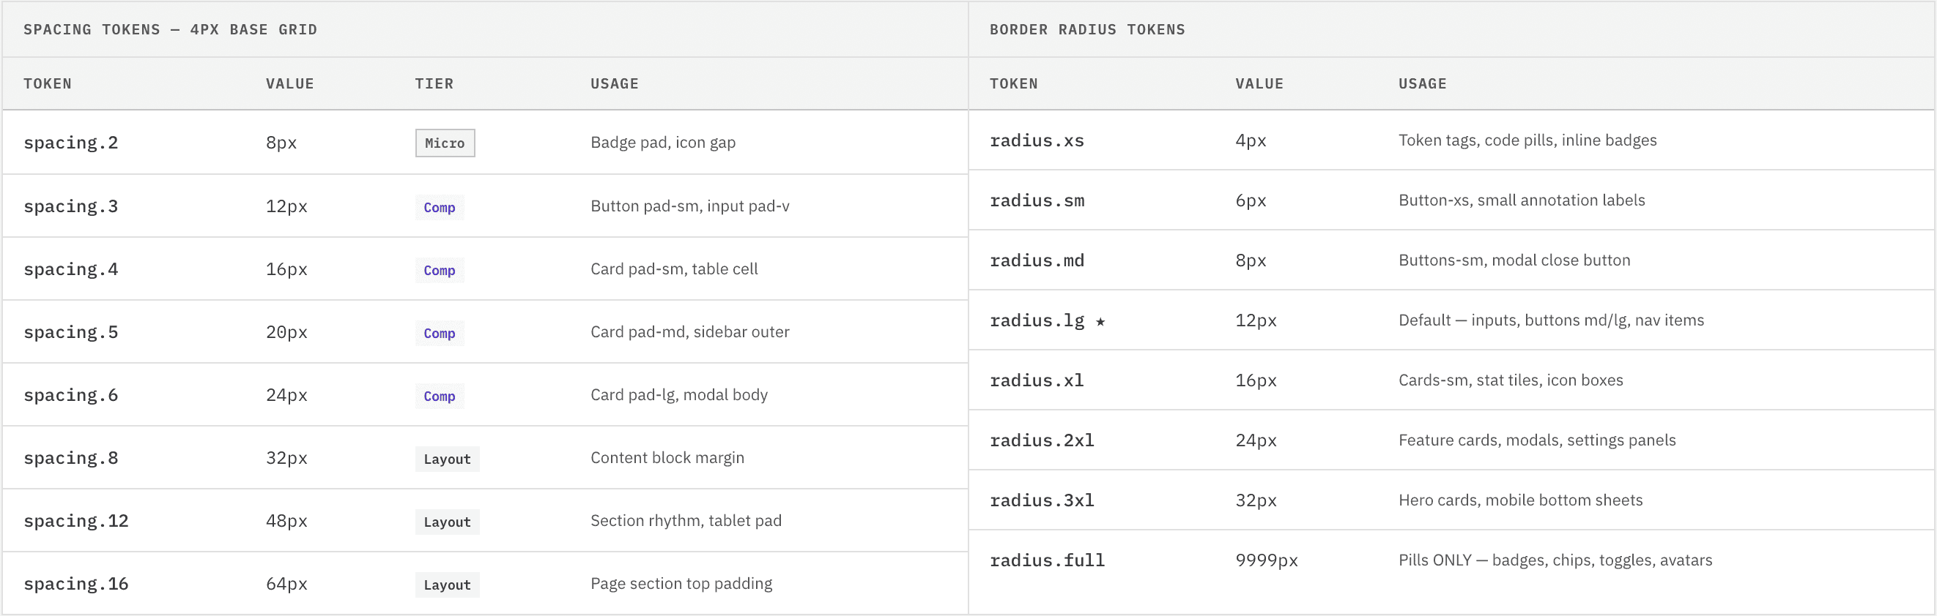Image resolution: width=1937 pixels, height=616 pixels.
Task: Click the "Border Radius Tokens" panel title
Action: 1086,29
